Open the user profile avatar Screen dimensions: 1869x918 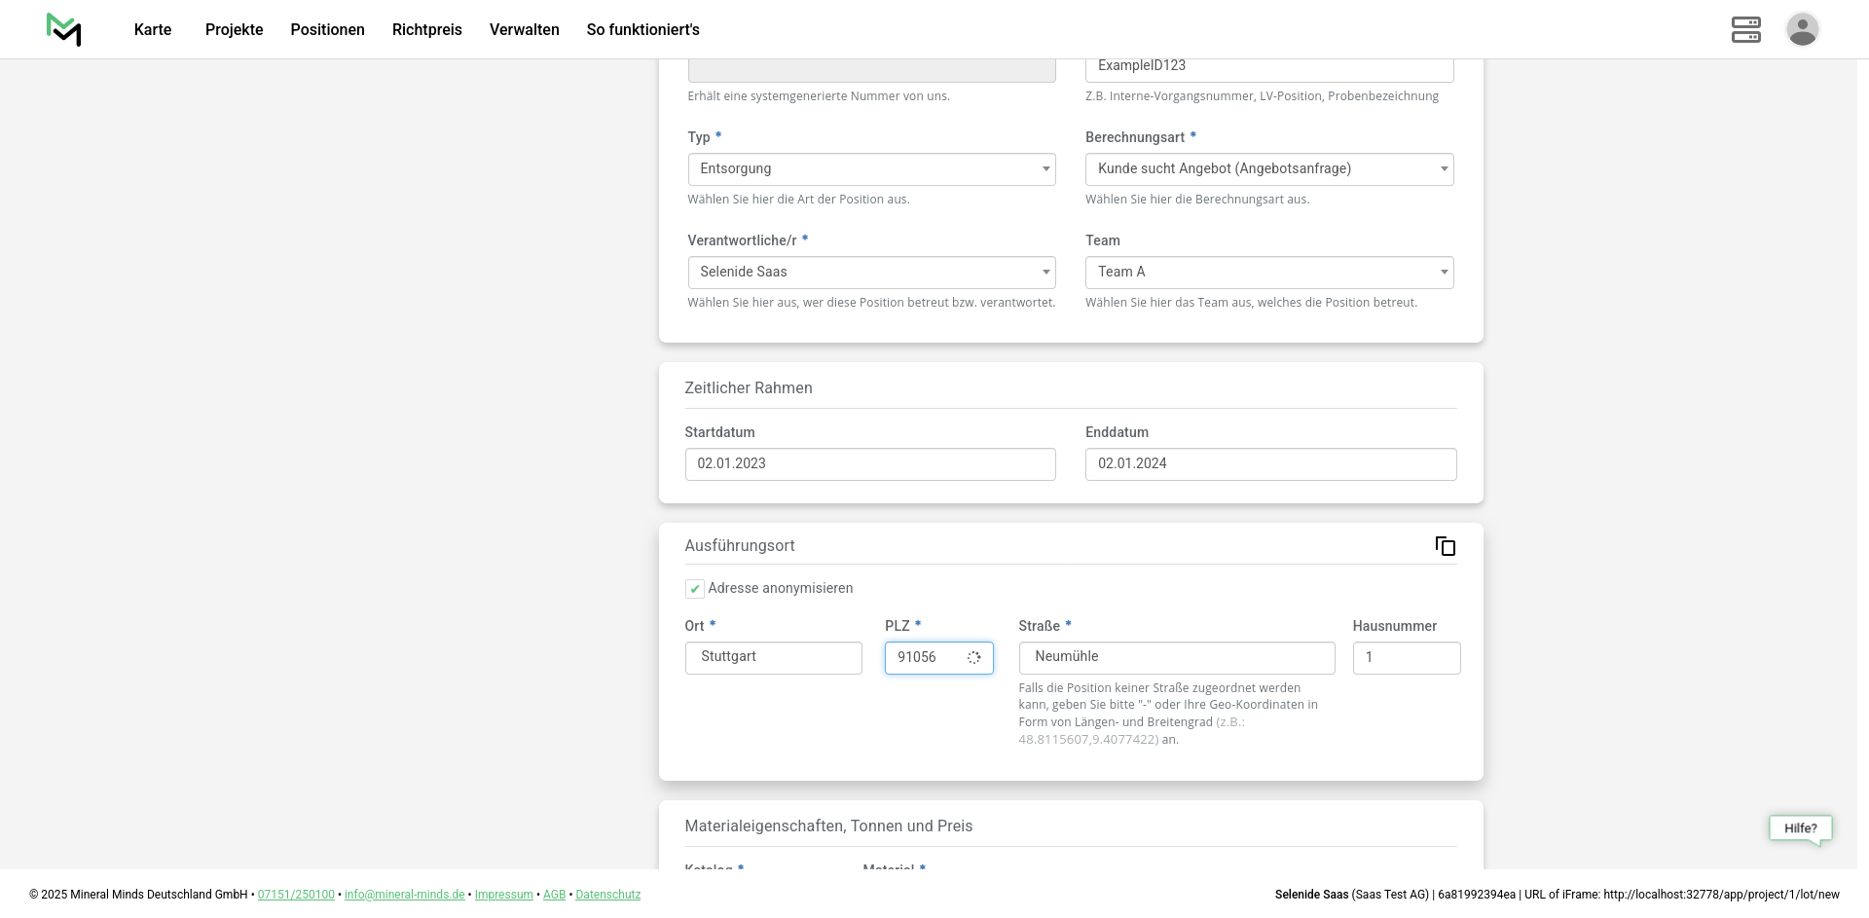tap(1802, 29)
